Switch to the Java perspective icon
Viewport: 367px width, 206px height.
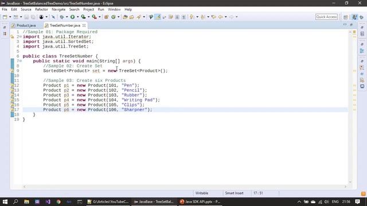tap(354, 17)
